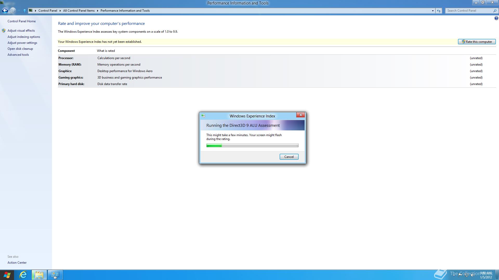Click the What is rated column header
This screenshot has height=280, width=499.
[x=106, y=51]
